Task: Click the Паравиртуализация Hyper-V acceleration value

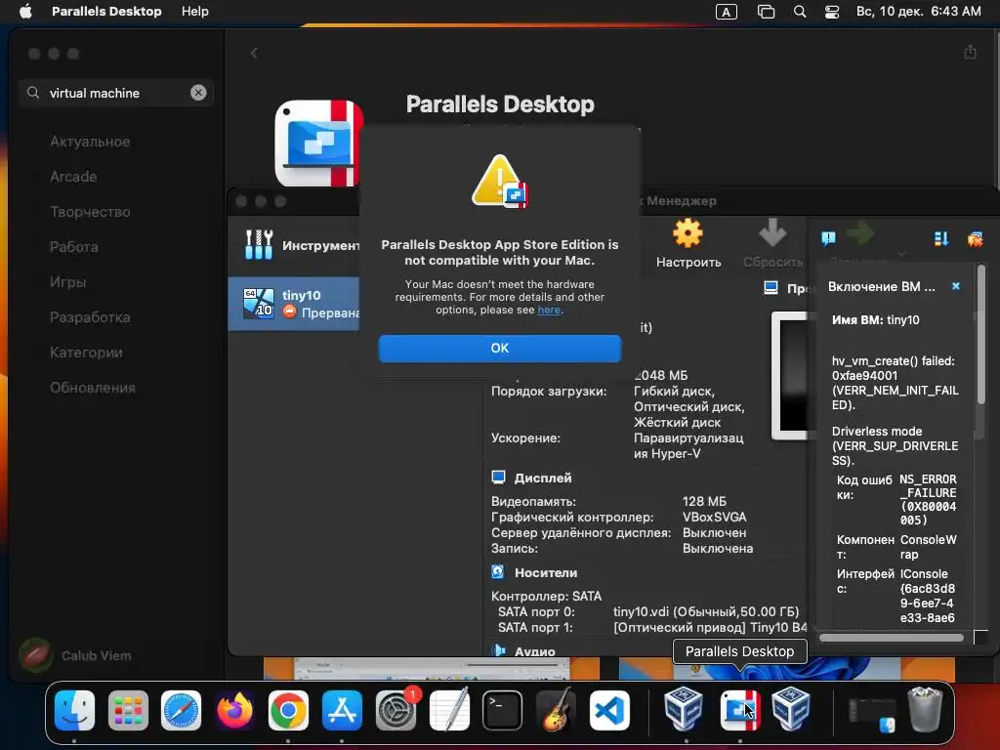Action: (688, 445)
